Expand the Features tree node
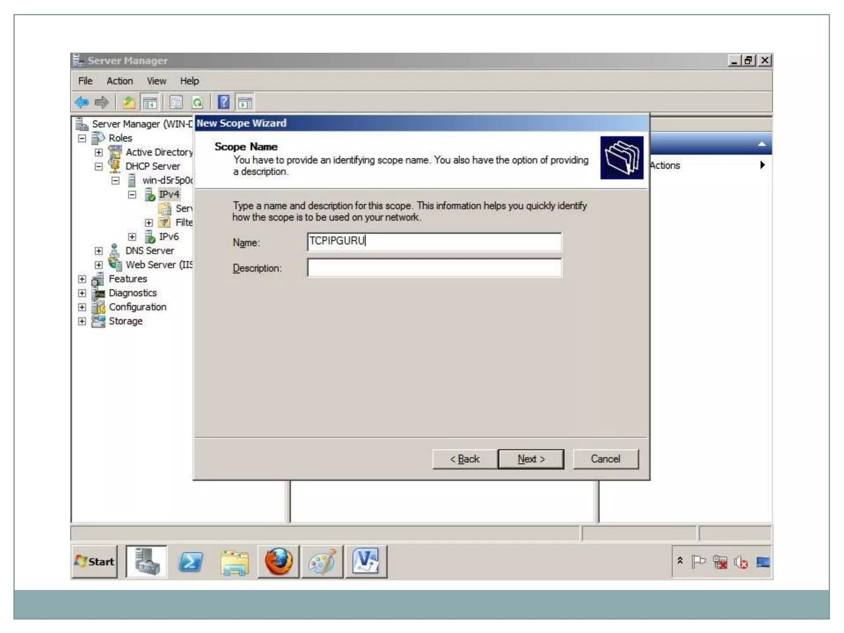 [82, 279]
